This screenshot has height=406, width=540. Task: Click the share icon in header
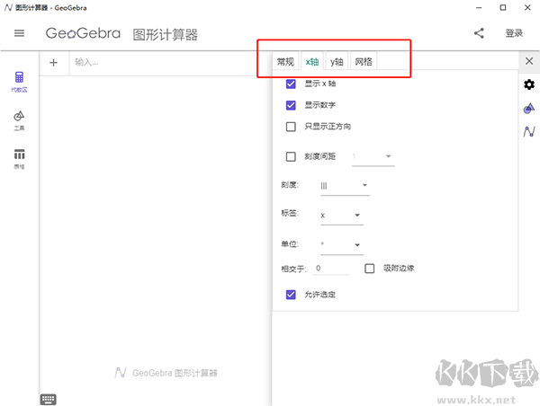tap(479, 33)
